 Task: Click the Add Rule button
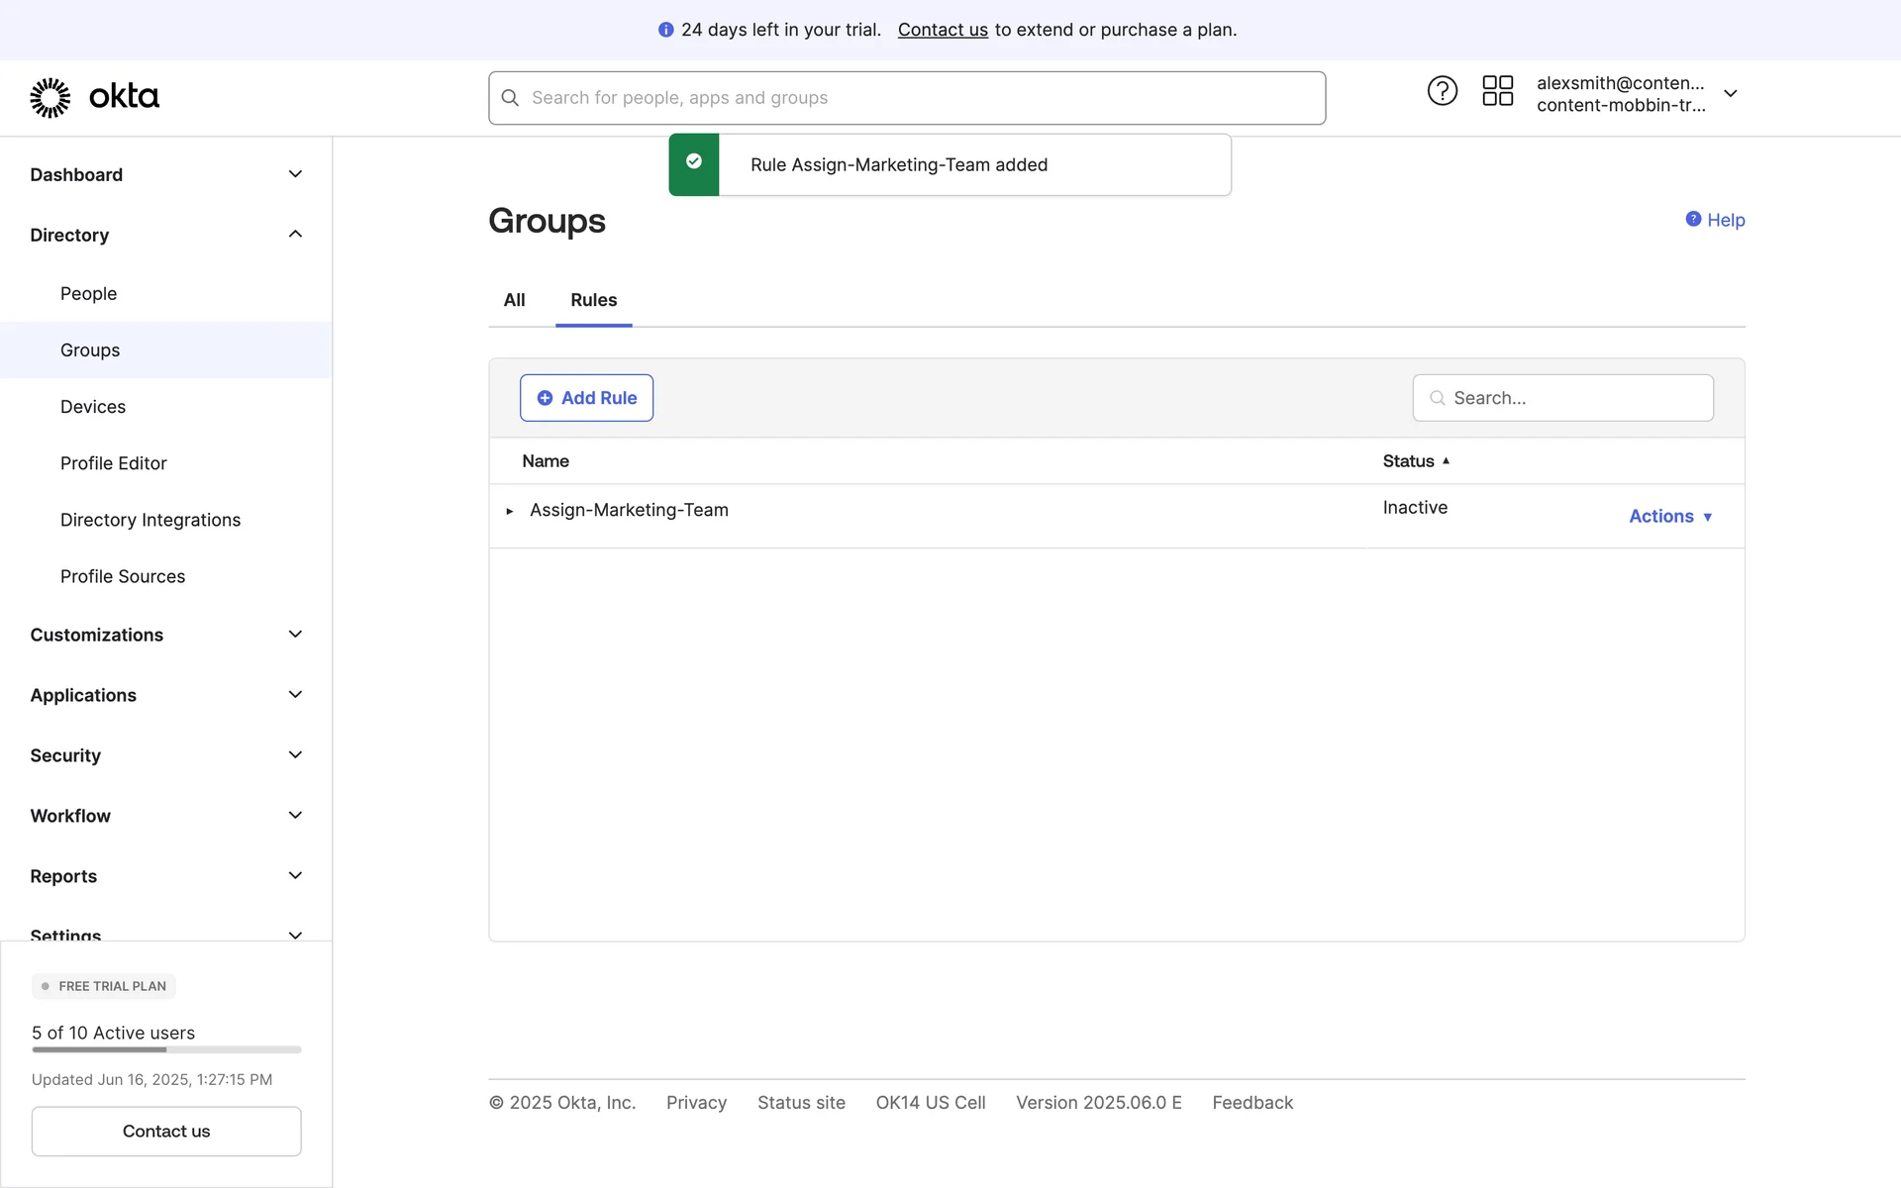(586, 398)
